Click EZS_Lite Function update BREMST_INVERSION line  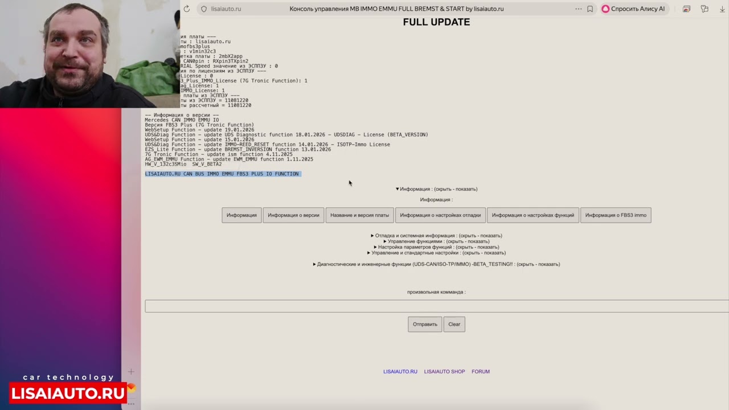click(x=237, y=150)
